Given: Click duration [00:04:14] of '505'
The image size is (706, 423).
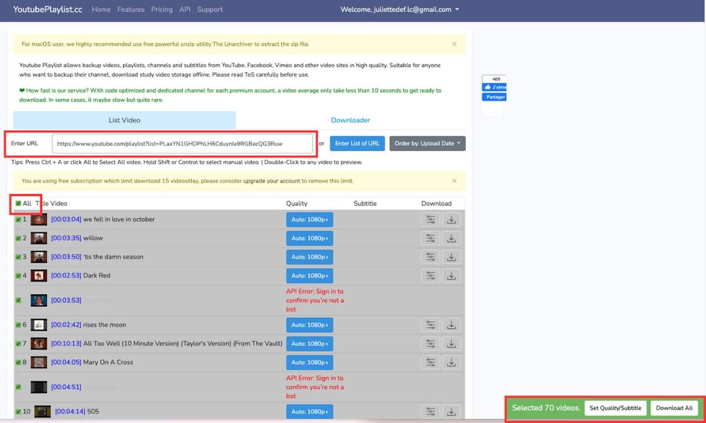Looking at the screenshot, I should (x=70, y=412).
